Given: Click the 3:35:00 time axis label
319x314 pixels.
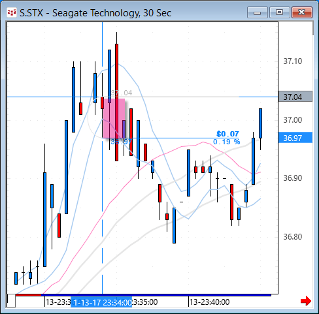Looking at the screenshot, I should (x=145, y=302).
